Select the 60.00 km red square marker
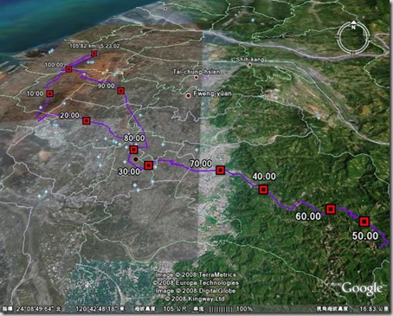393x316 pixels. tap(331, 209)
